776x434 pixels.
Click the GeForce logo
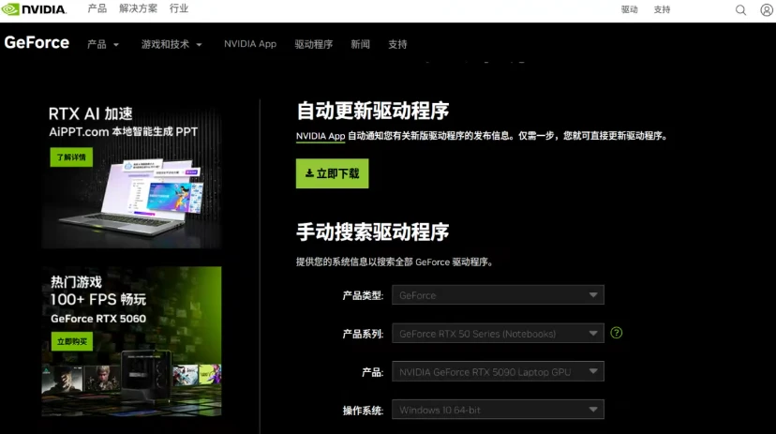click(37, 43)
